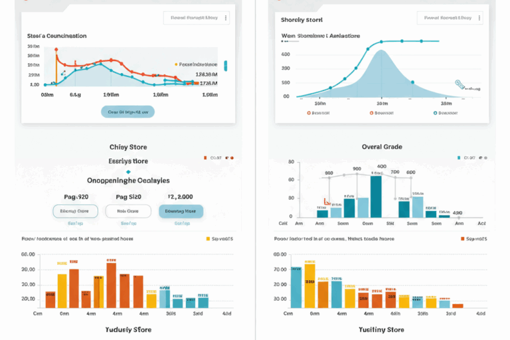Click the wrench icon on bell curve chart

click(x=459, y=84)
